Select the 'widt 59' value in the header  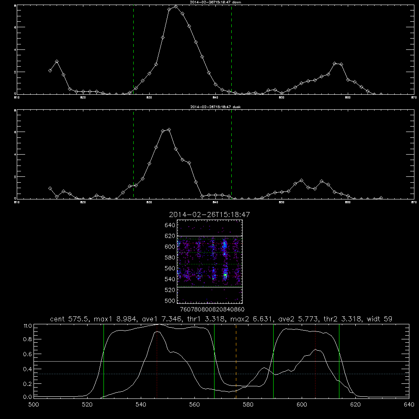380,319
